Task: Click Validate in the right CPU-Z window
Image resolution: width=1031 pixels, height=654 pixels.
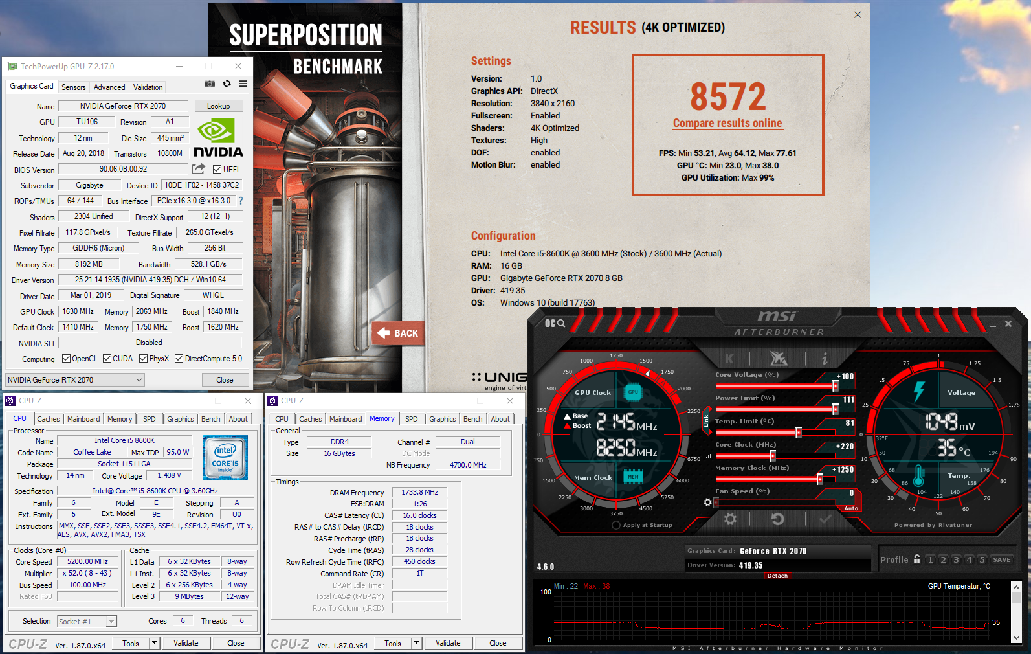Action: coord(448,643)
